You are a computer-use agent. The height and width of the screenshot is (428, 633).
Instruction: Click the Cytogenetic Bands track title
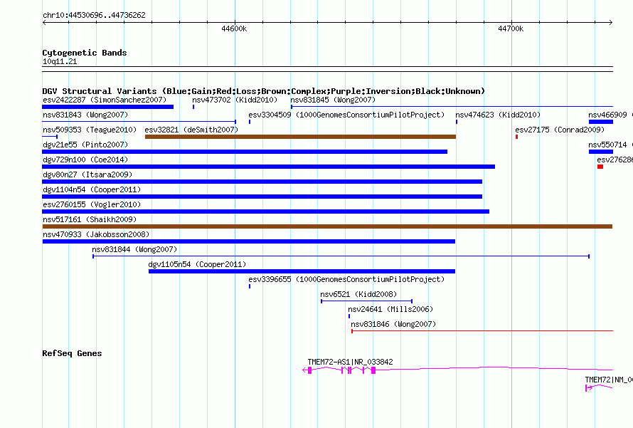point(85,53)
